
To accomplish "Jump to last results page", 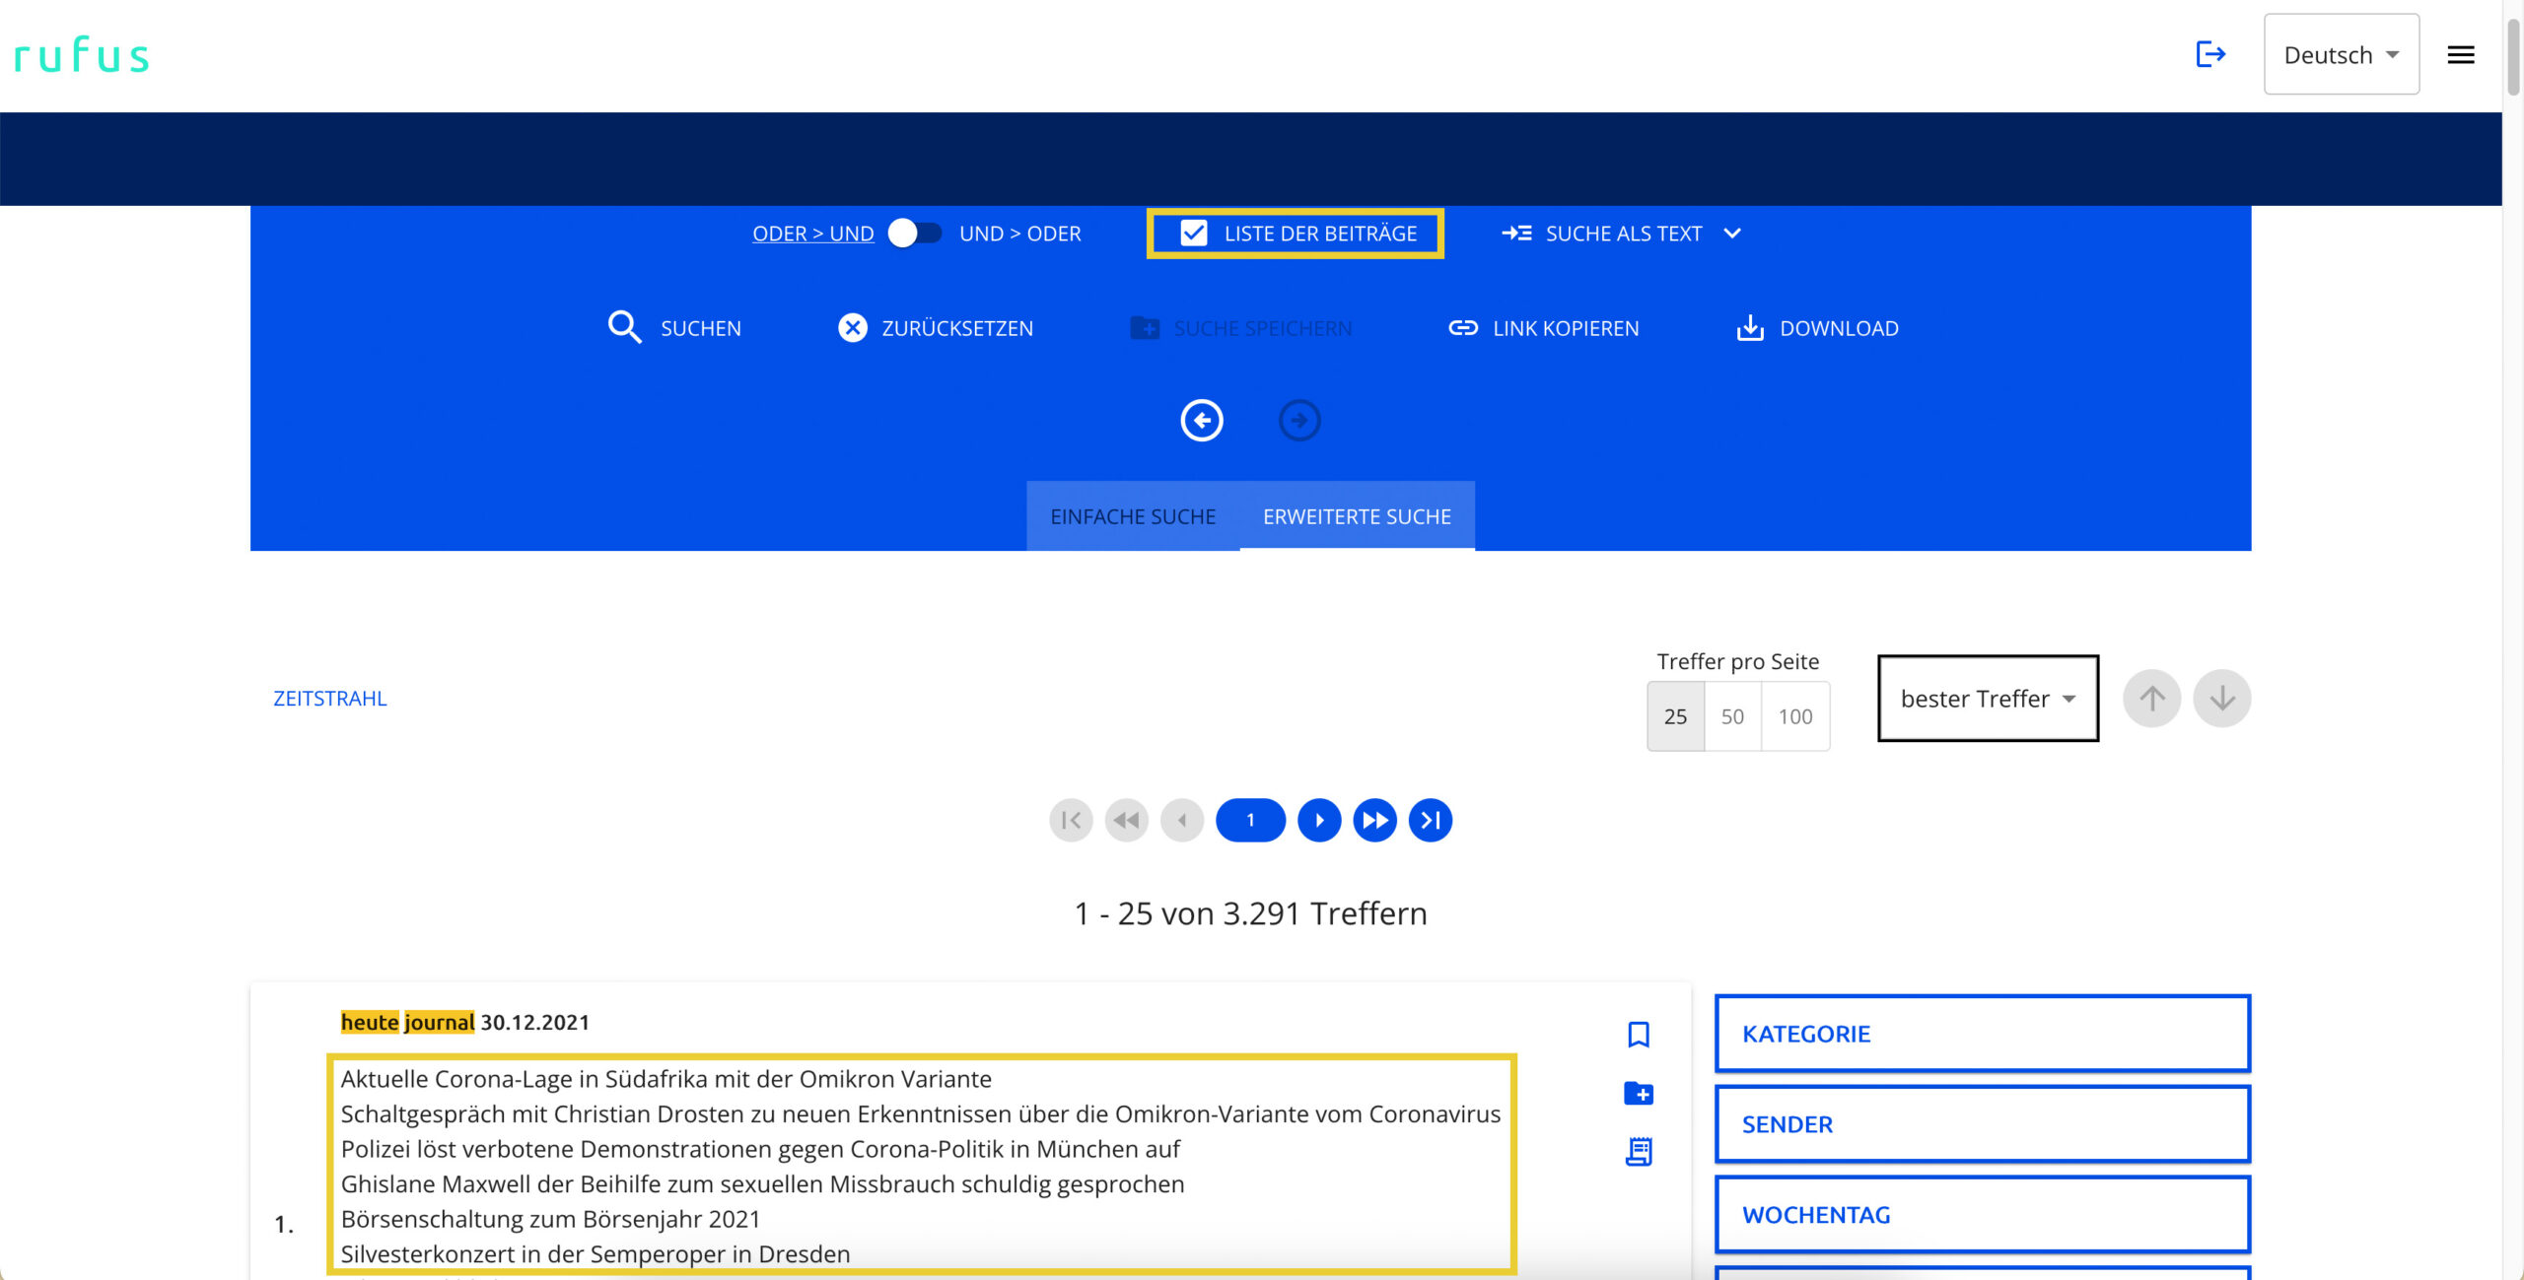I will point(1430,820).
